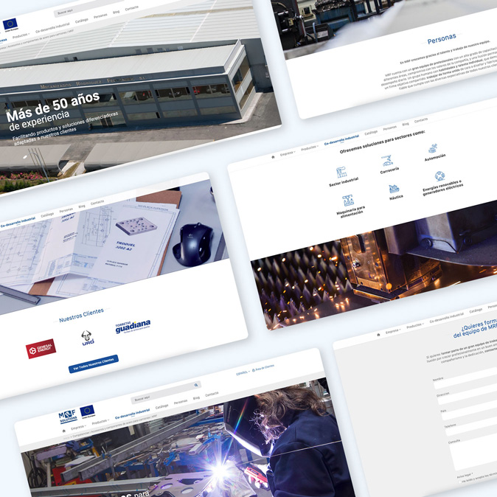Click the Dirección input field
497x497 pixels.
(x=468, y=395)
